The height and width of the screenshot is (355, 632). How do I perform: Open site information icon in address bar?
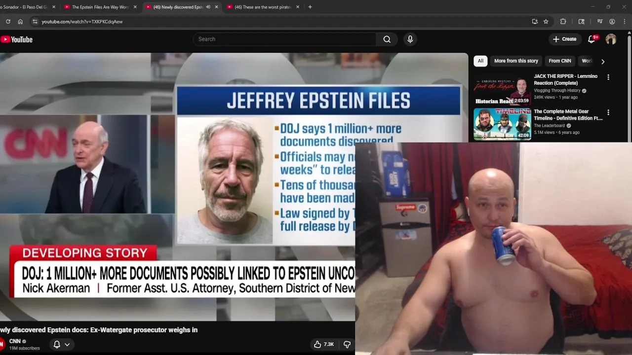pos(35,22)
